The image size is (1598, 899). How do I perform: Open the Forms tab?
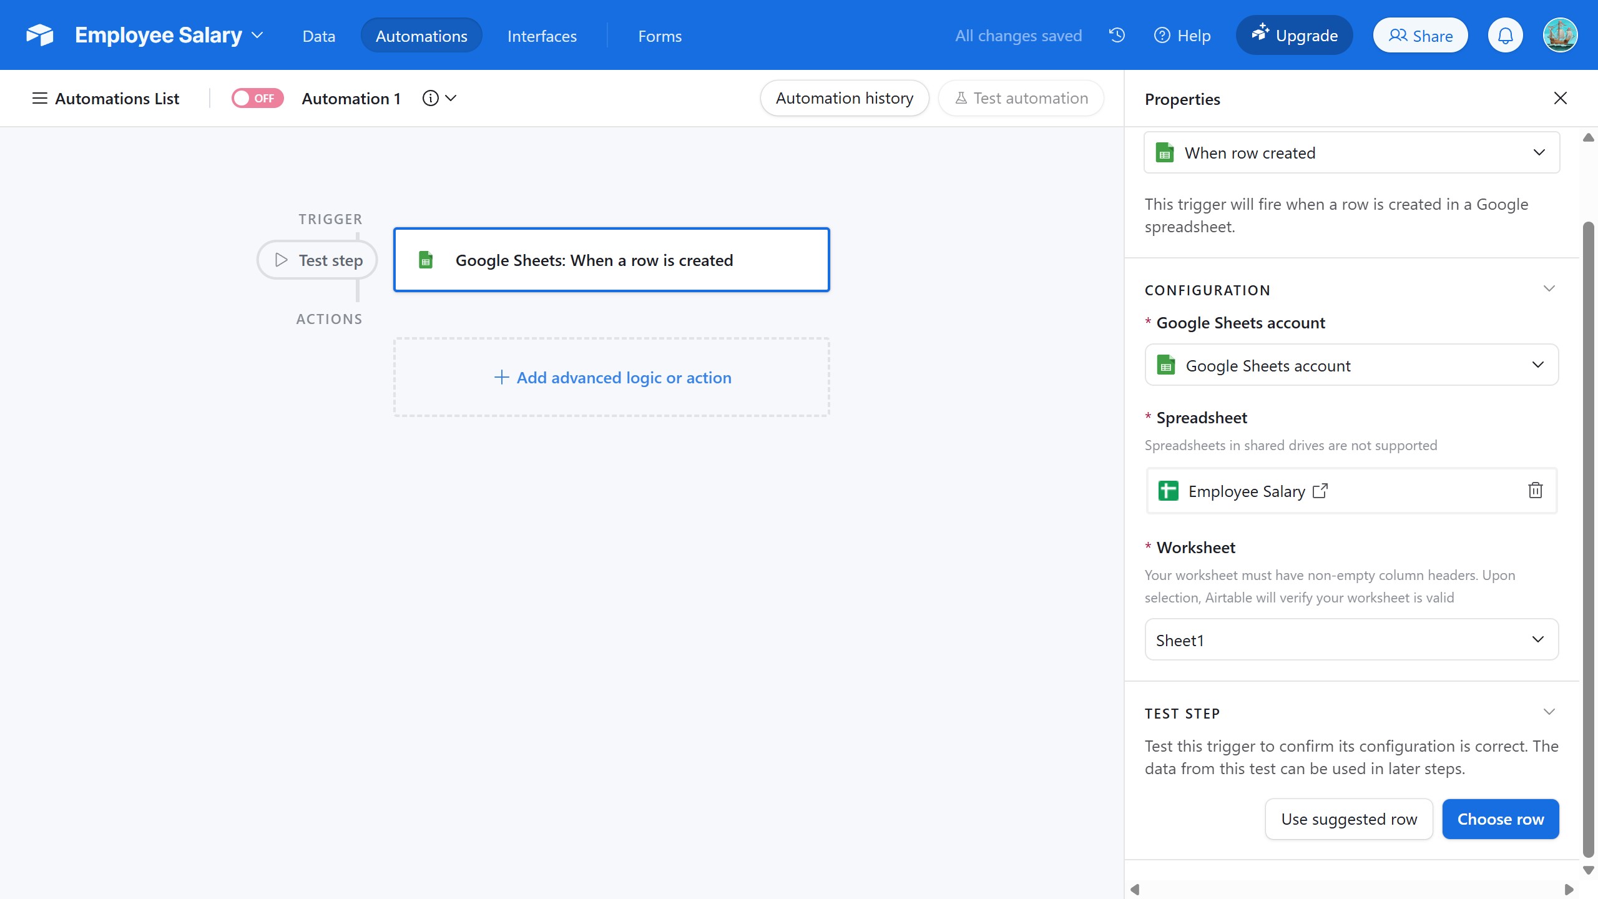(x=660, y=36)
